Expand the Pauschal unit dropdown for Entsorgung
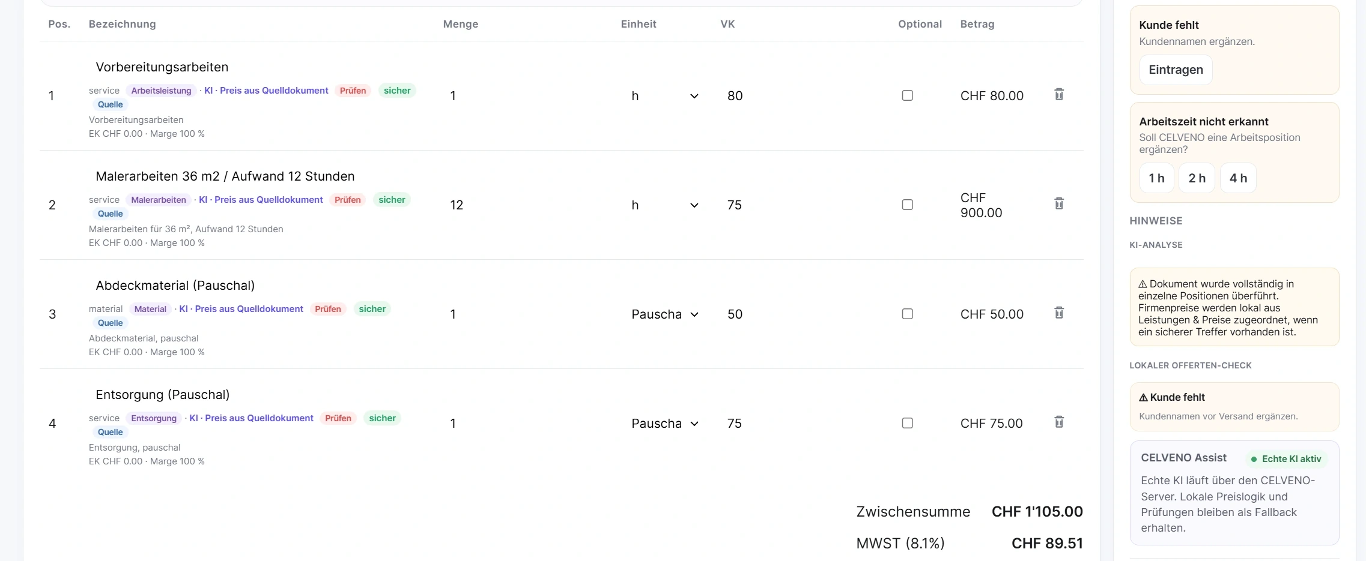Screen dimensions: 1366x561 coord(665,424)
